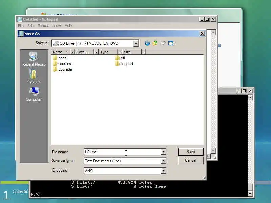Viewport: 271px width, 203px height.
Task: Open Computer in the sidebar
Action: tap(34, 94)
